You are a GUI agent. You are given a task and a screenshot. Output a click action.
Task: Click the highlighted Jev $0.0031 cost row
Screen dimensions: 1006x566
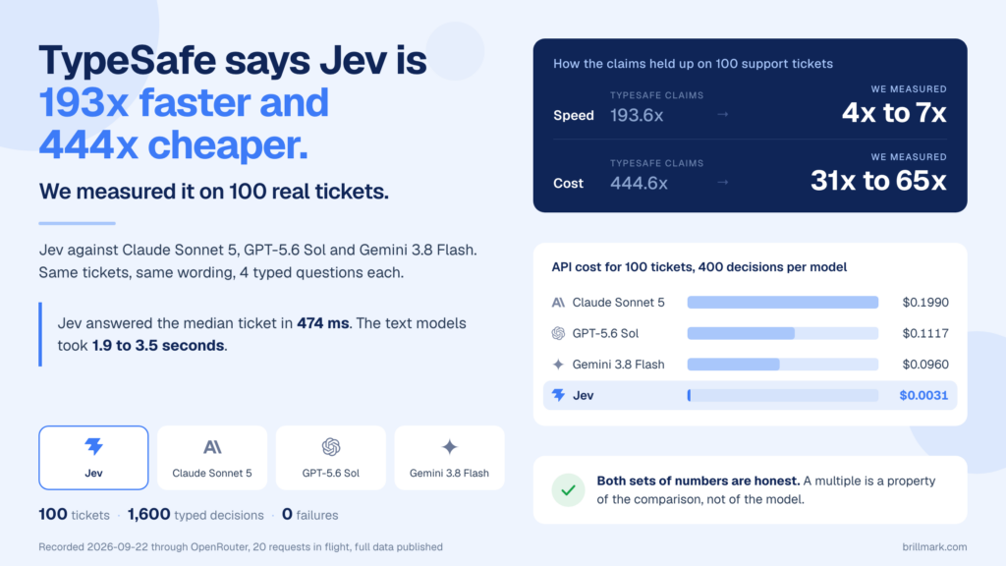click(750, 395)
